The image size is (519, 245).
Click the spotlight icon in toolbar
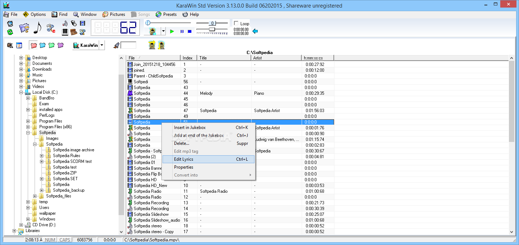pyautogui.click(x=74, y=24)
